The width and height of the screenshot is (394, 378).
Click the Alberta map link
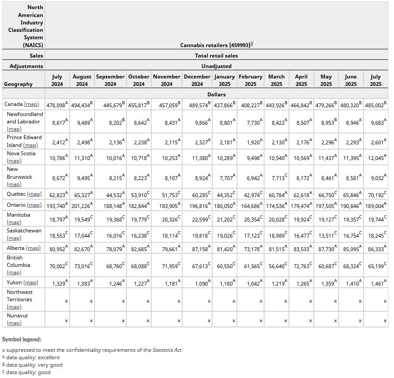(x=33, y=248)
